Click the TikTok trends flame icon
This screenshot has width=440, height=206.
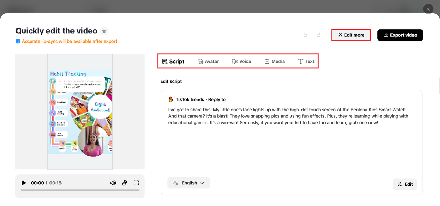(171, 99)
